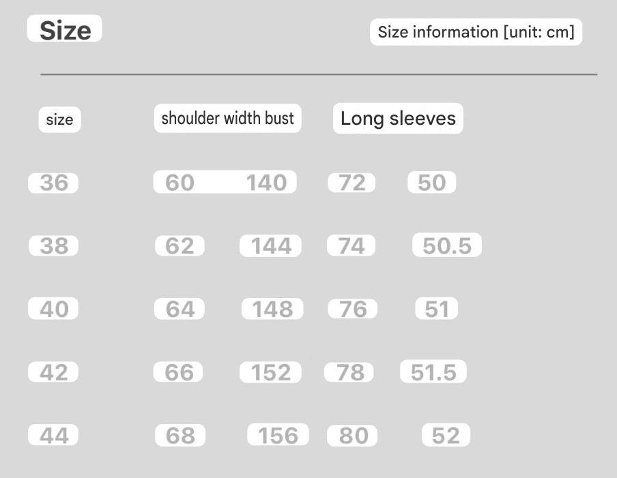
Task: Click the 140 bust value
Action: pos(266,183)
